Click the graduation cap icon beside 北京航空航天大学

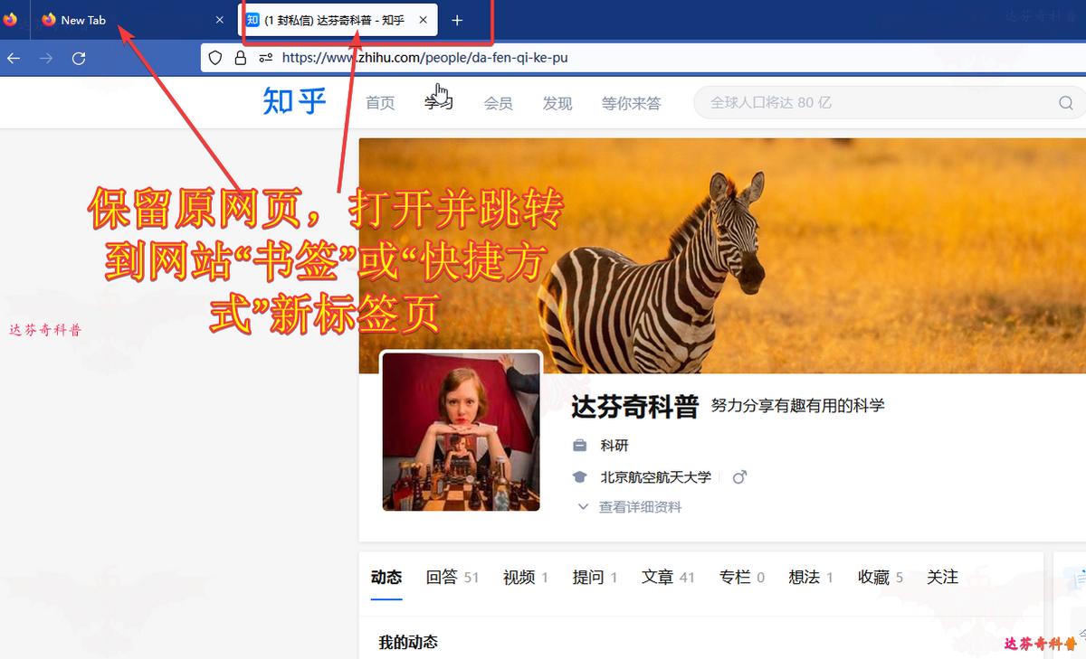(x=579, y=476)
